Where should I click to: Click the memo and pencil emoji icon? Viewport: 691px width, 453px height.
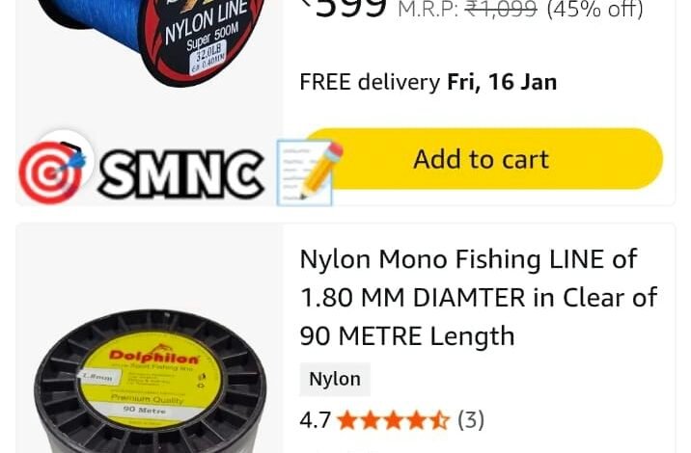click(310, 173)
